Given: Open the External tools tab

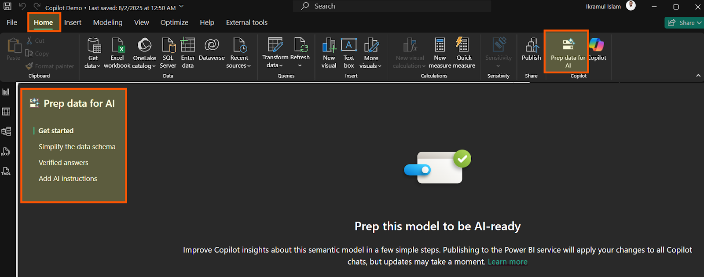Looking at the screenshot, I should (x=247, y=22).
